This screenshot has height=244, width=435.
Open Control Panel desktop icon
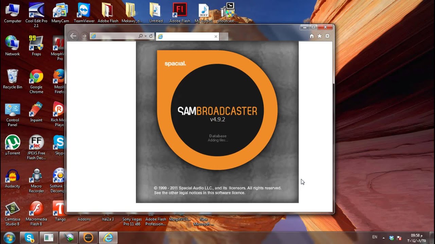(13, 115)
